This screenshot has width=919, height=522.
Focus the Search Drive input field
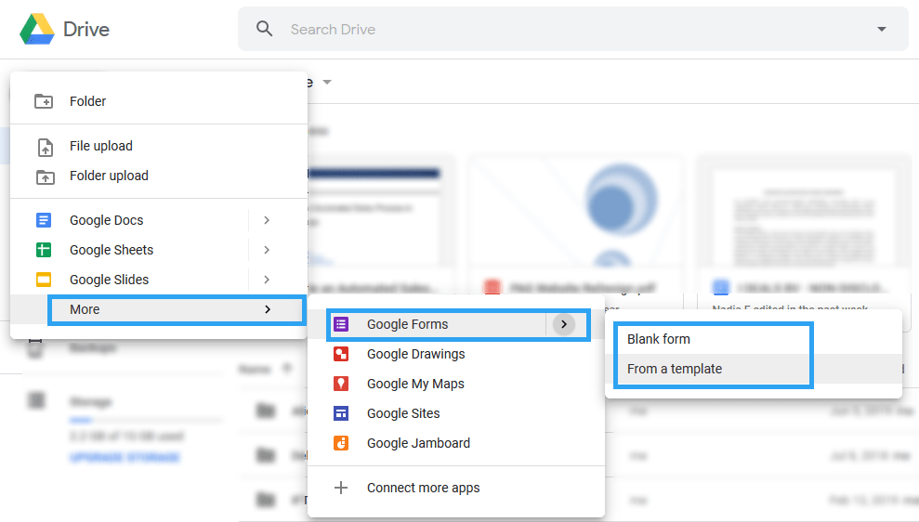[573, 29]
